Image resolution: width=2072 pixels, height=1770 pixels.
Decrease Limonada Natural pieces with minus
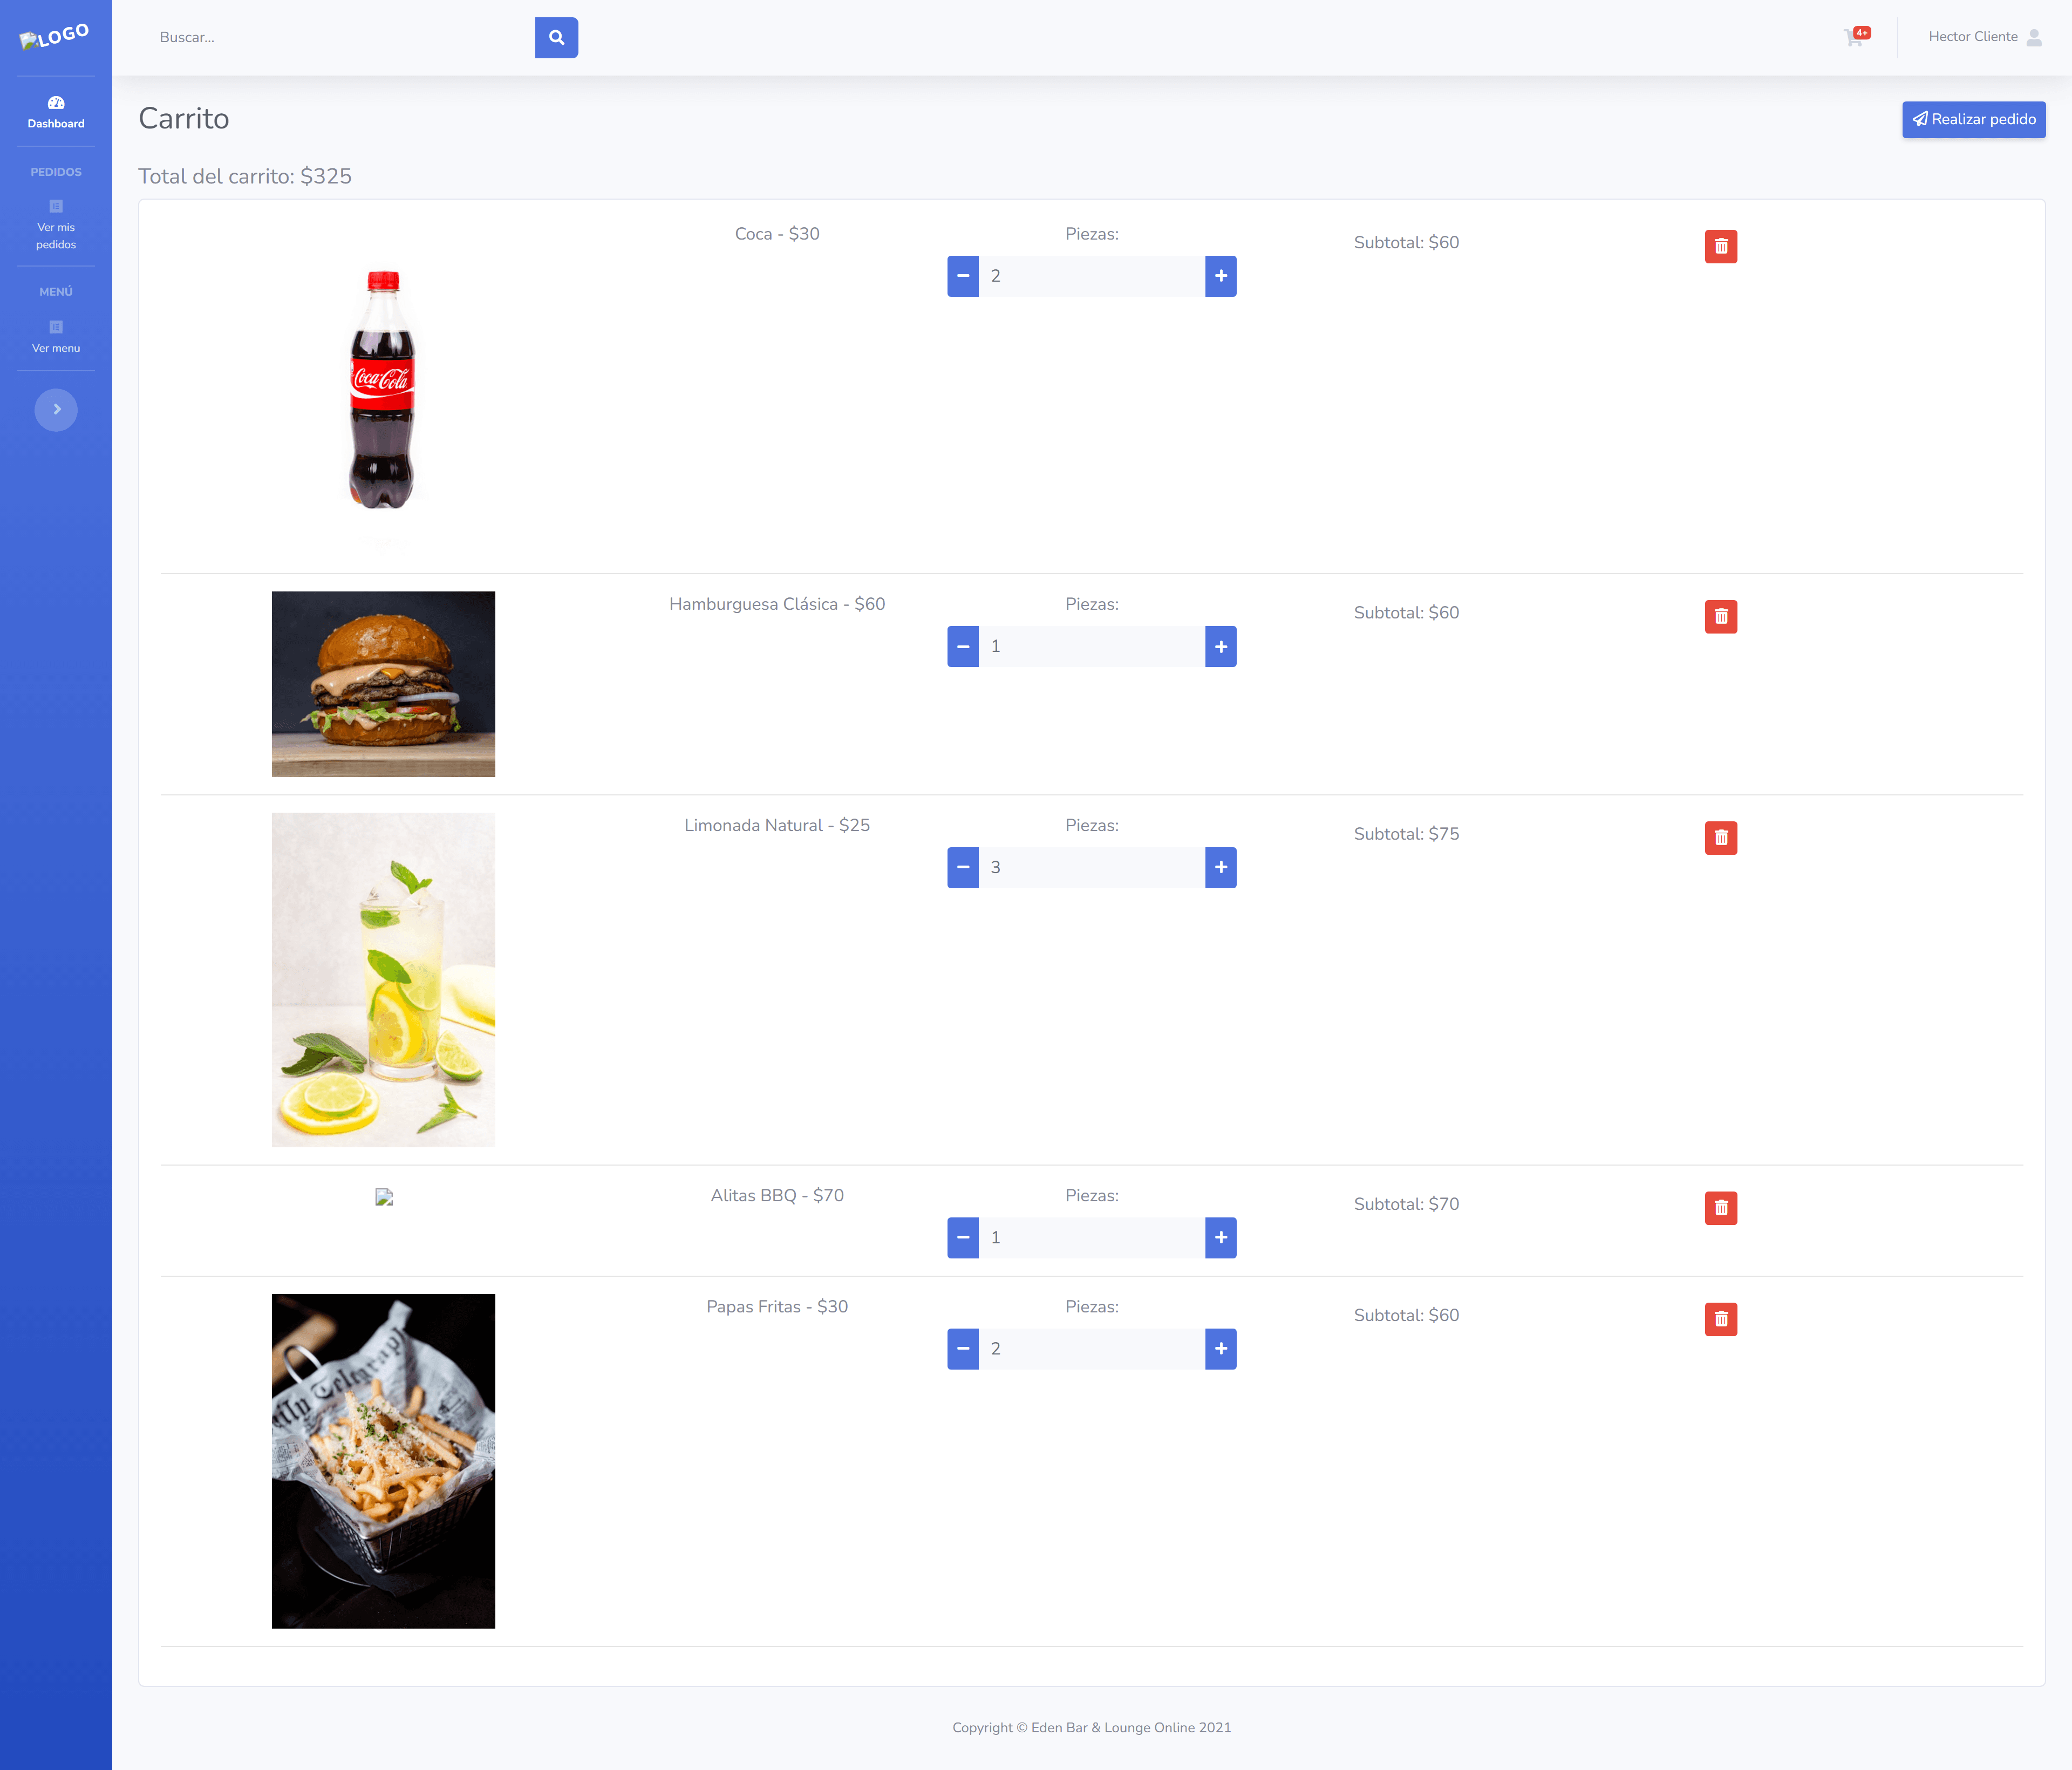pyautogui.click(x=963, y=868)
